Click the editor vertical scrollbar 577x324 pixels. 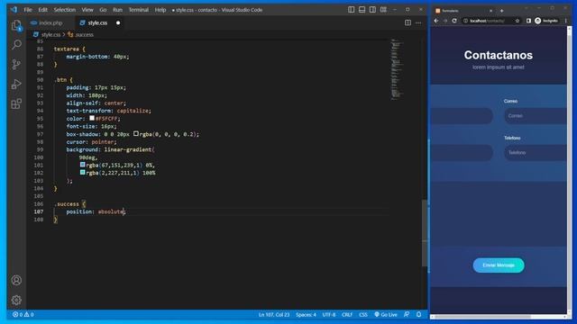(425, 233)
